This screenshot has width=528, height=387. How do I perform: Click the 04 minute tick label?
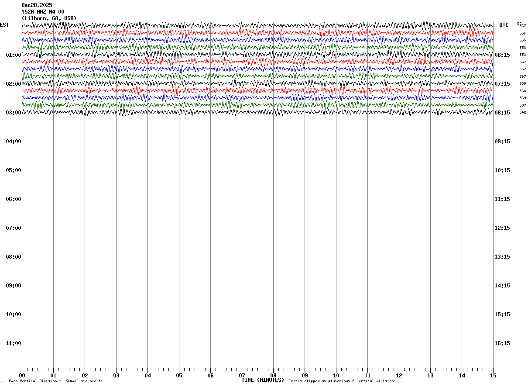(147, 376)
